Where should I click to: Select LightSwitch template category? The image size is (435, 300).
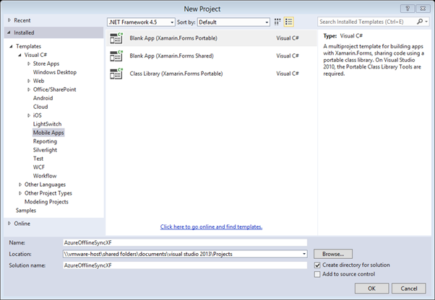(48, 124)
